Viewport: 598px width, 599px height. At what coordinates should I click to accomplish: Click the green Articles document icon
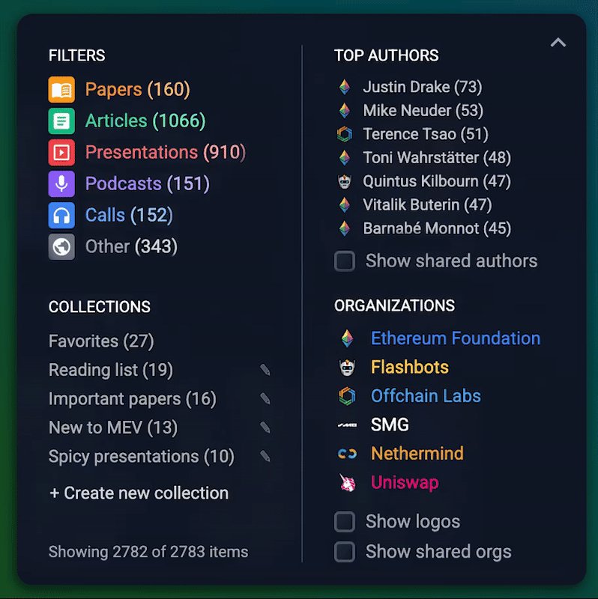click(x=61, y=121)
